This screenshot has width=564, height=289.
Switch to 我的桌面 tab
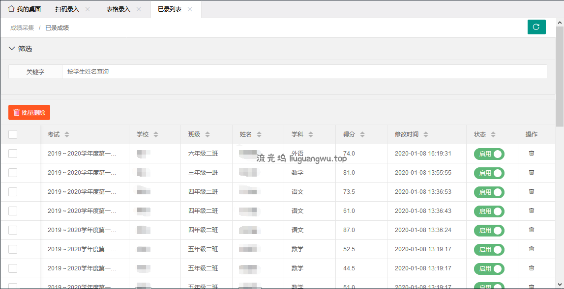(25, 9)
